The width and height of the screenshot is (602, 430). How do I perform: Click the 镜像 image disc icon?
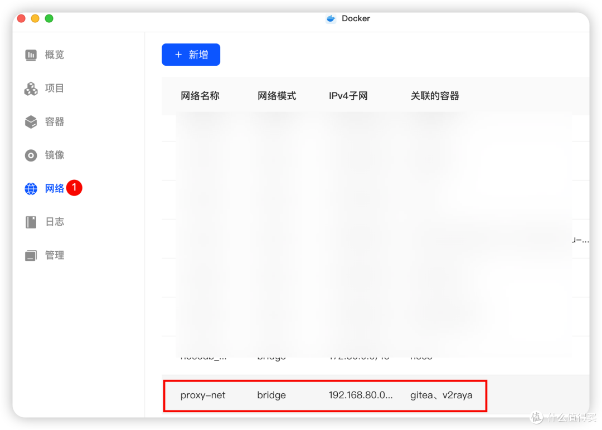pyautogui.click(x=31, y=155)
